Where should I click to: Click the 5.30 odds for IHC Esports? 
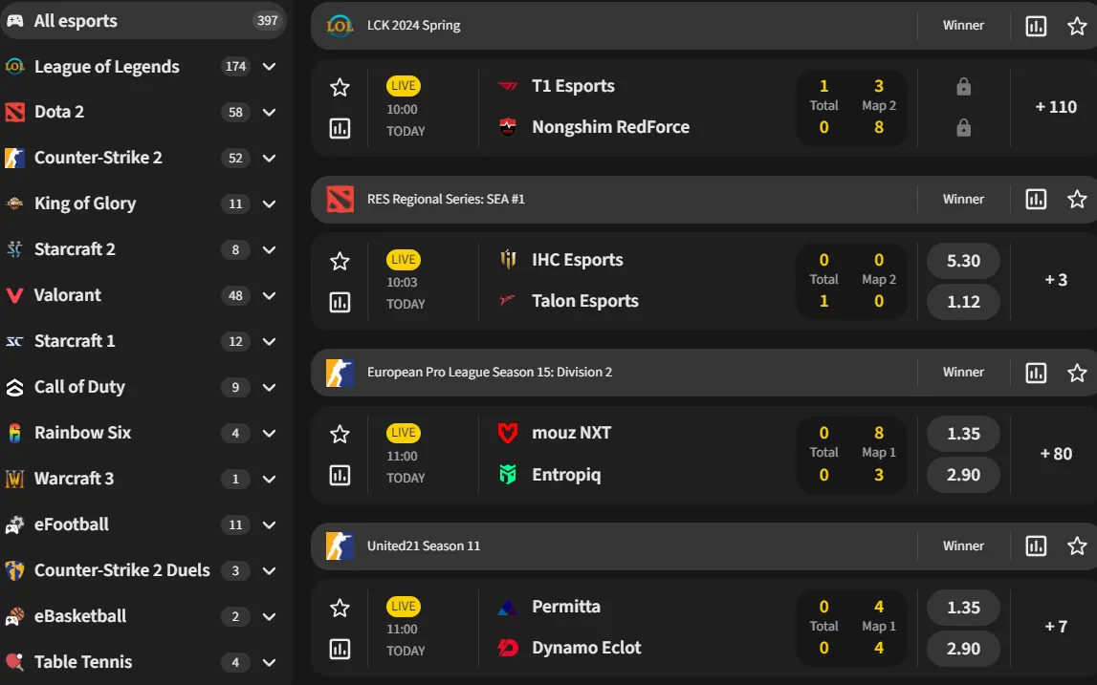point(963,260)
